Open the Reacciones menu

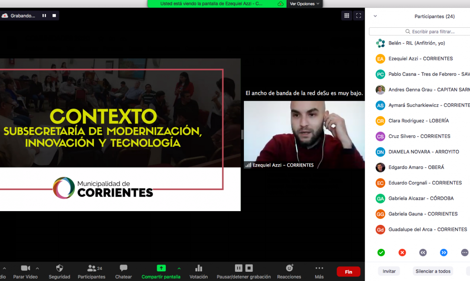click(x=289, y=272)
